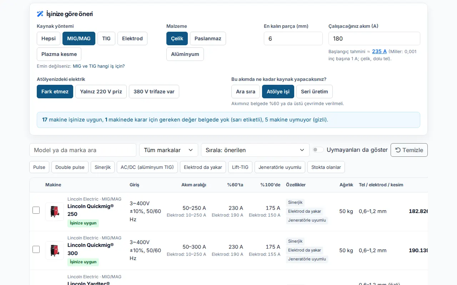This screenshot has width=457, height=285.
Task: Select MIG/MAG welding method
Action: tap(79, 38)
